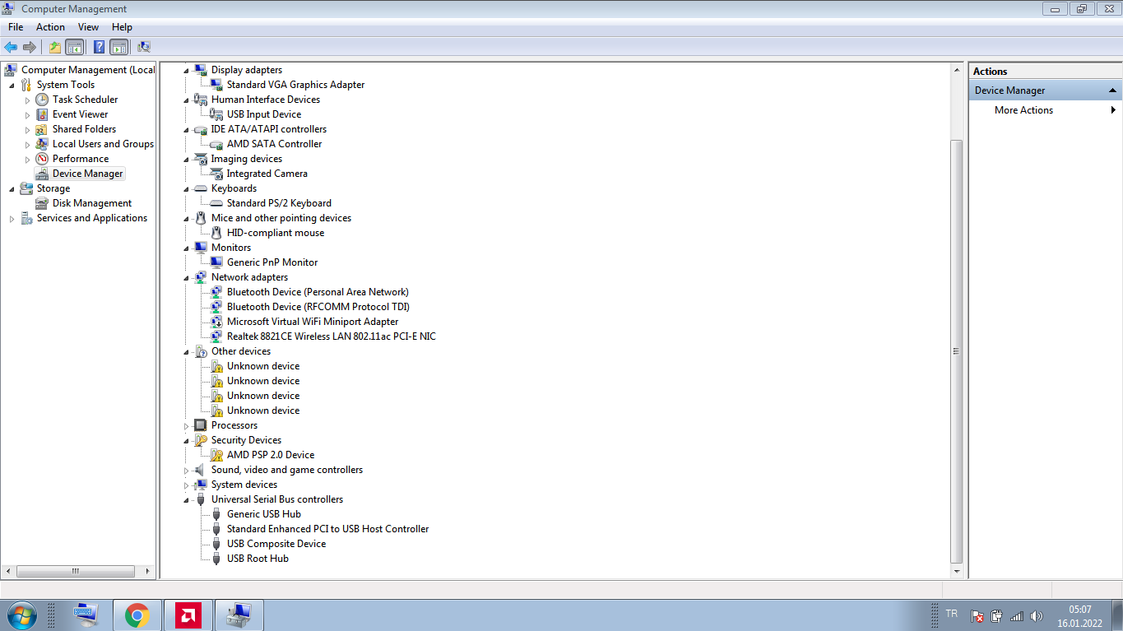Click the Integrated Camera device icon
1123x631 pixels.
pyautogui.click(x=216, y=174)
